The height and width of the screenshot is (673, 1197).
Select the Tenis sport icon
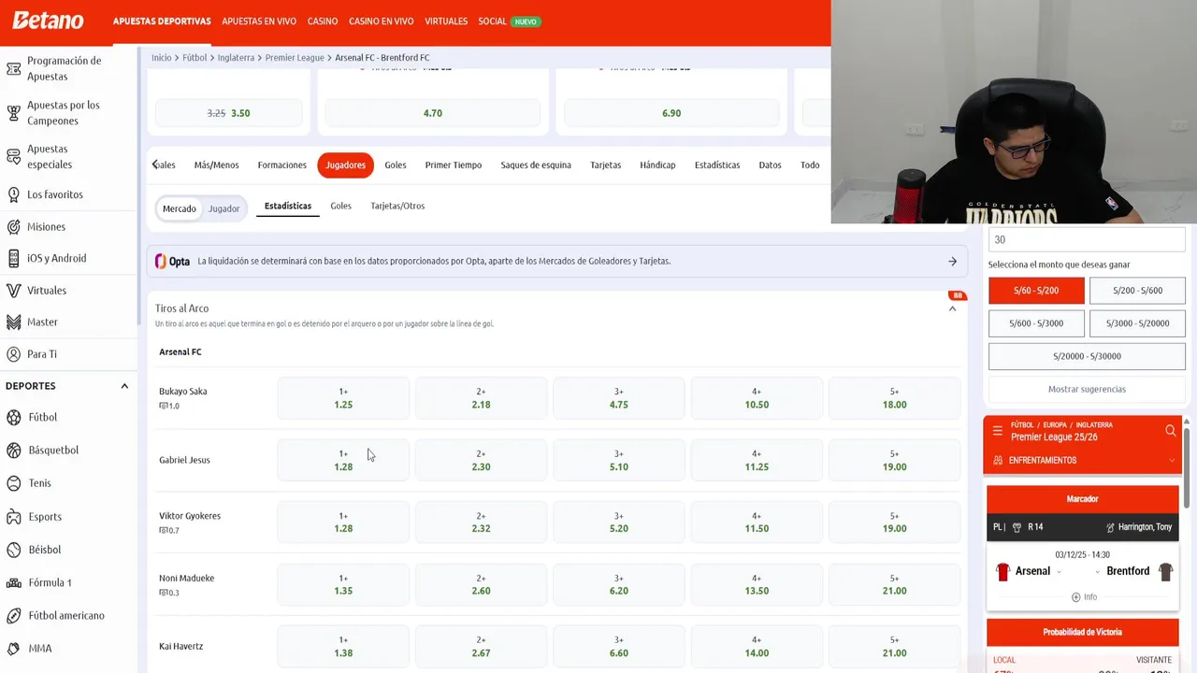pyautogui.click(x=13, y=483)
